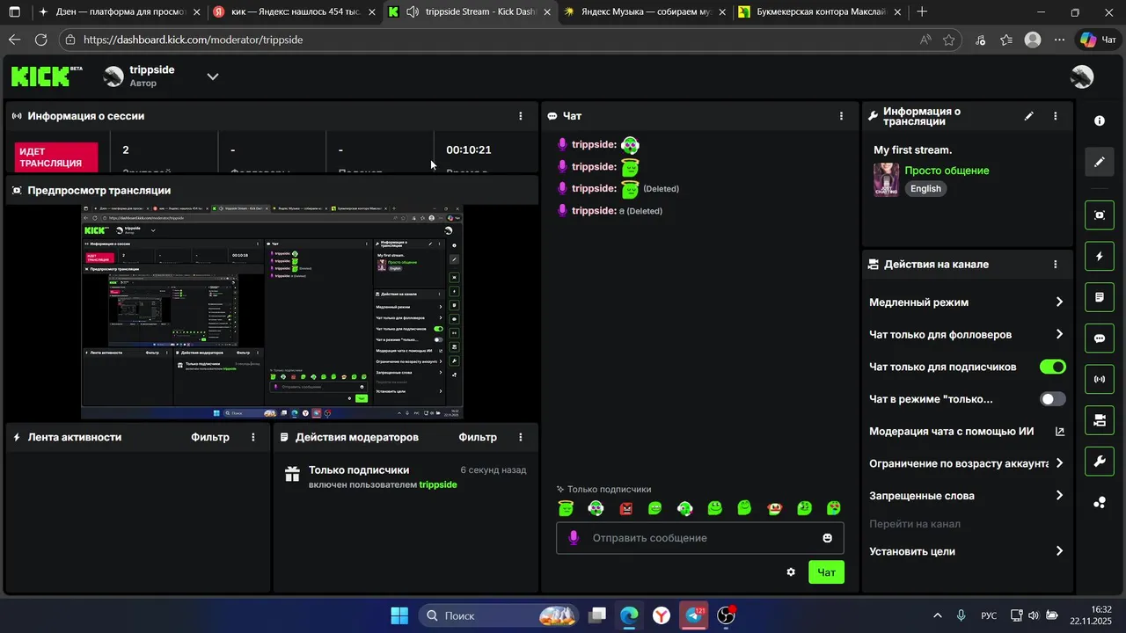Open the Just Chatting category thumbnail
Image resolution: width=1126 pixels, height=633 pixels.
point(886,179)
